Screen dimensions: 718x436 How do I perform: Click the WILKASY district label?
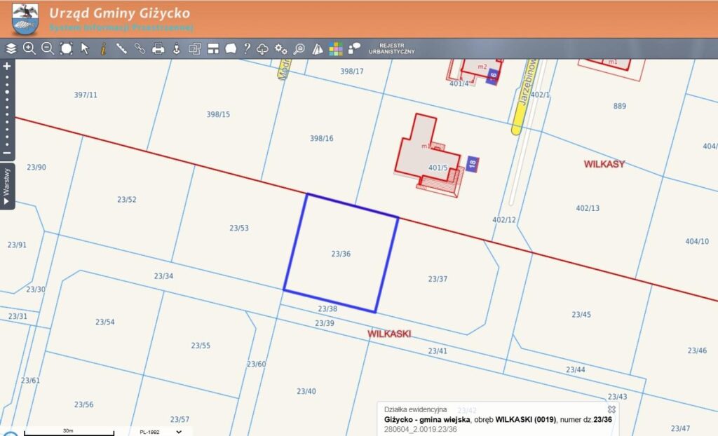tap(604, 164)
